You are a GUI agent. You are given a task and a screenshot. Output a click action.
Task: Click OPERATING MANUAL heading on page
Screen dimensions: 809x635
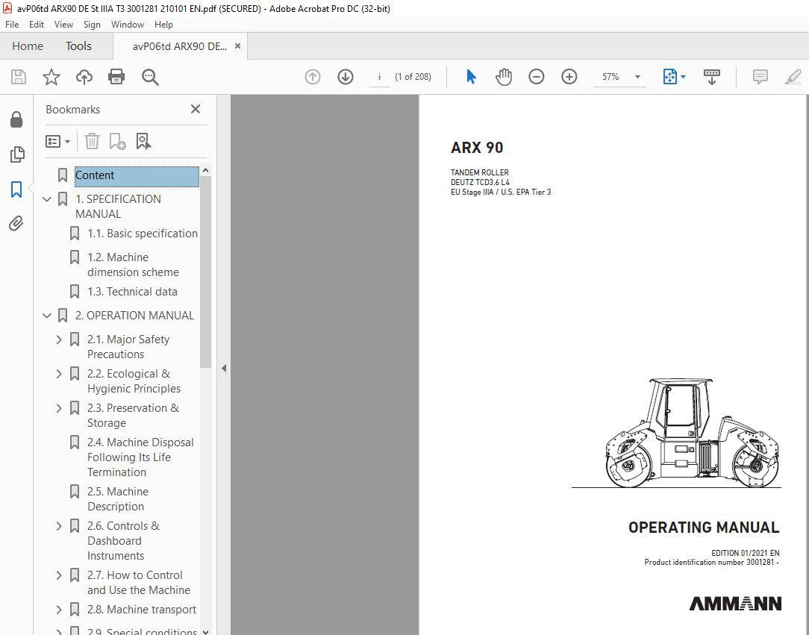pyautogui.click(x=704, y=528)
